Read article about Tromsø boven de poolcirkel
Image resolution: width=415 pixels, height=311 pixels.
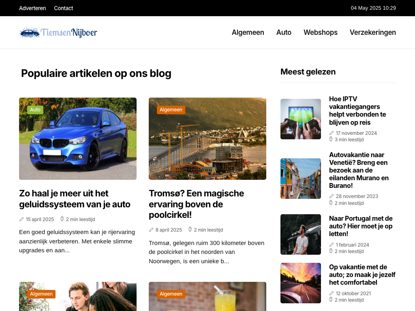pyautogui.click(x=197, y=204)
